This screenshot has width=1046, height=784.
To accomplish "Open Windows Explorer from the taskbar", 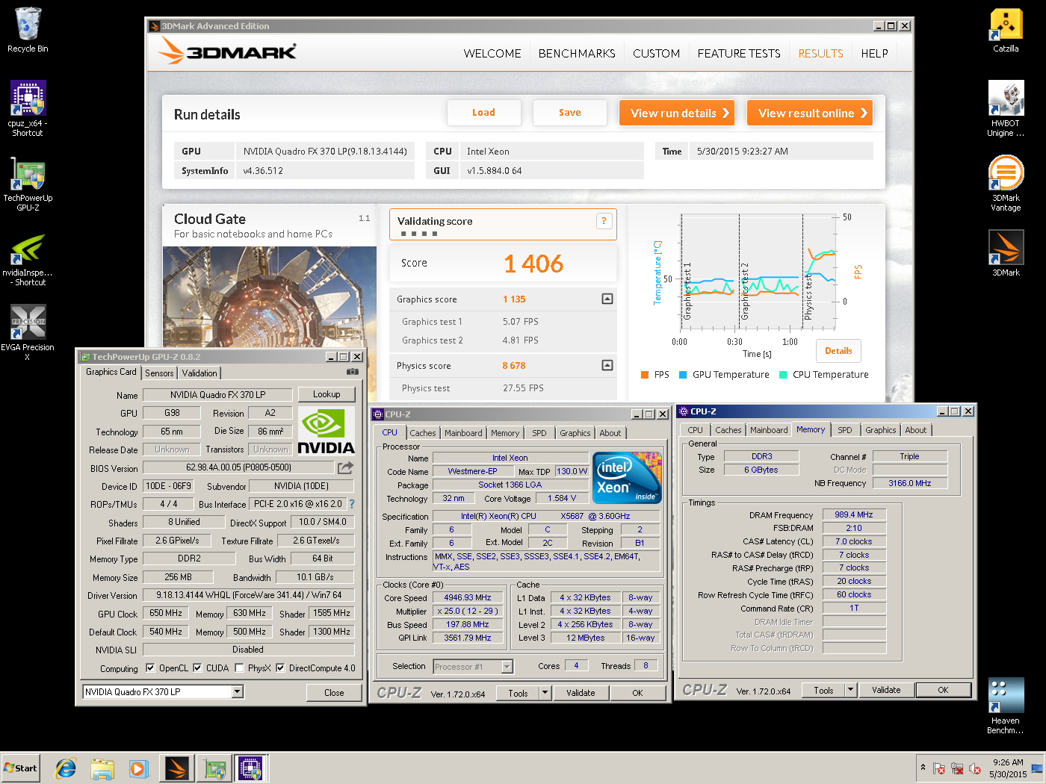I will [x=102, y=768].
